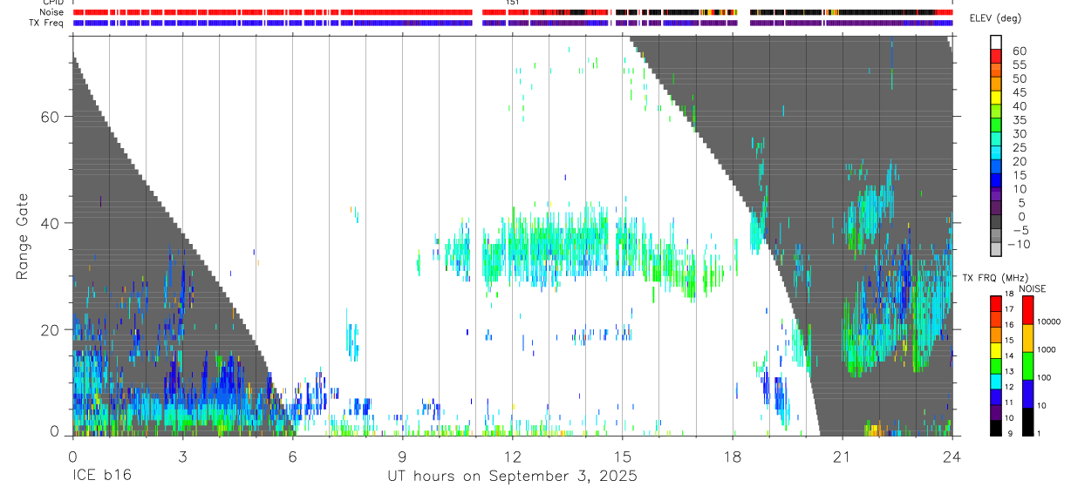Click the '12' label on TX FRQ scale

(1010, 387)
